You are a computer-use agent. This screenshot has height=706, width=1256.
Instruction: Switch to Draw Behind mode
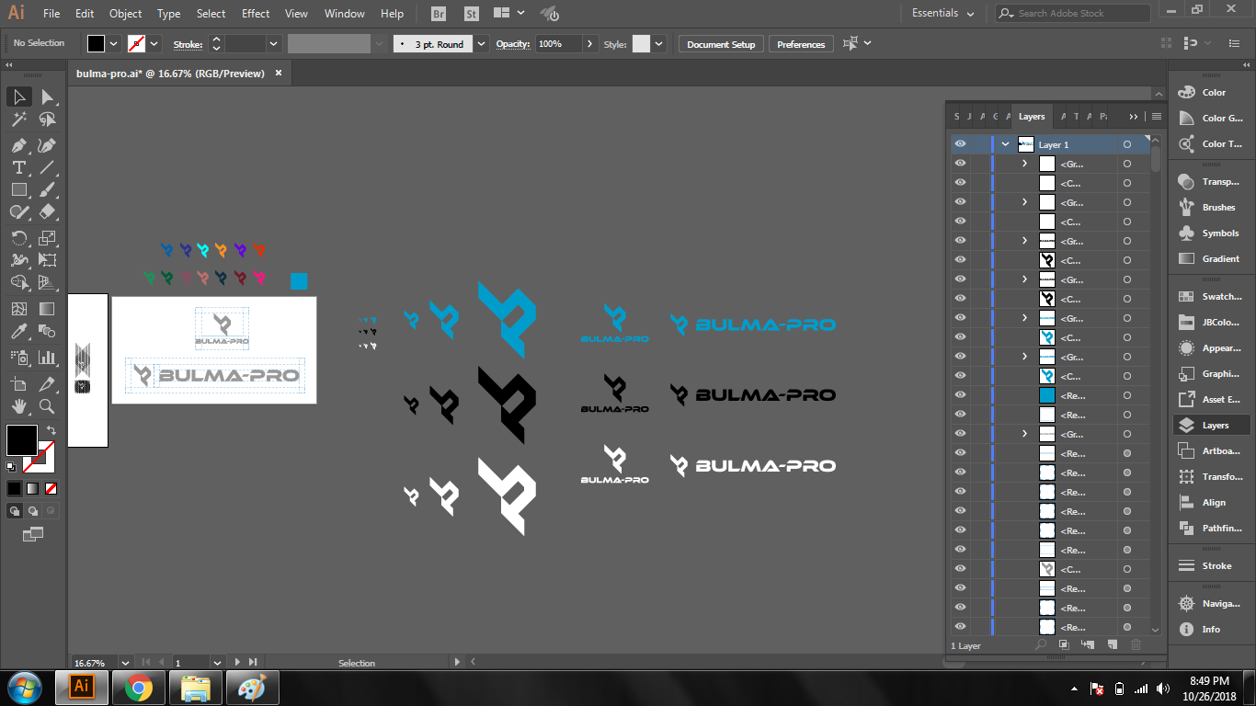click(33, 511)
